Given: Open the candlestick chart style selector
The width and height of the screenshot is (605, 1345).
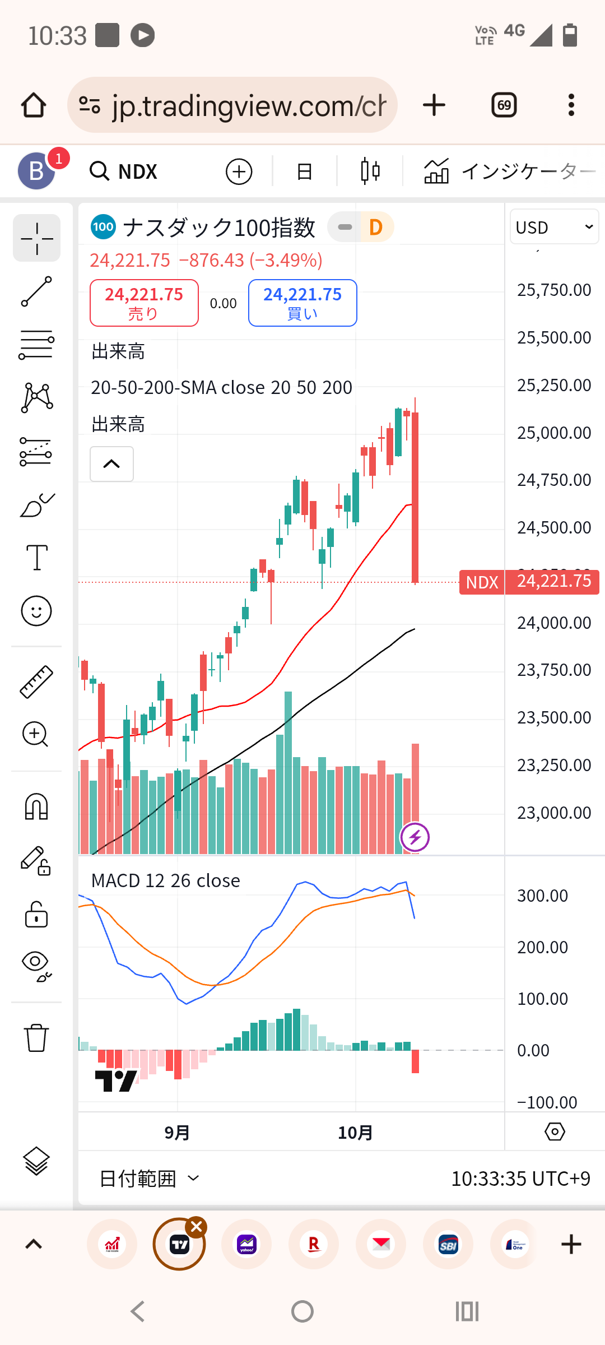Looking at the screenshot, I should click(370, 171).
